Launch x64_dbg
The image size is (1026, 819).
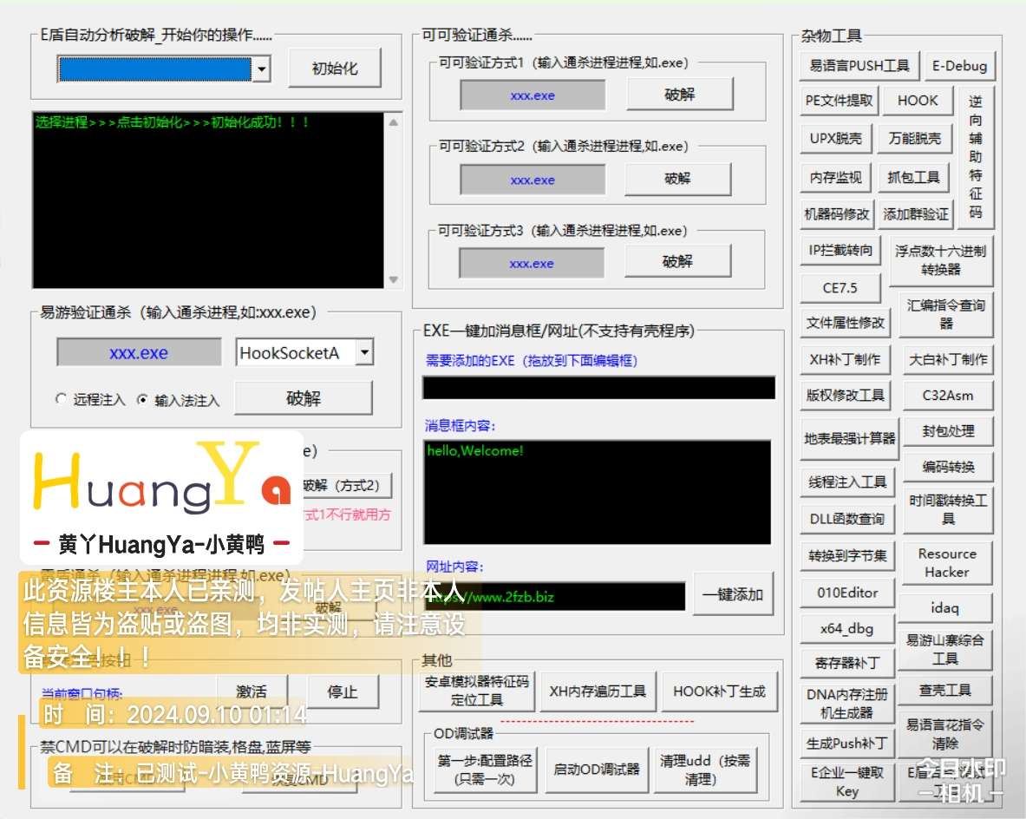point(847,628)
